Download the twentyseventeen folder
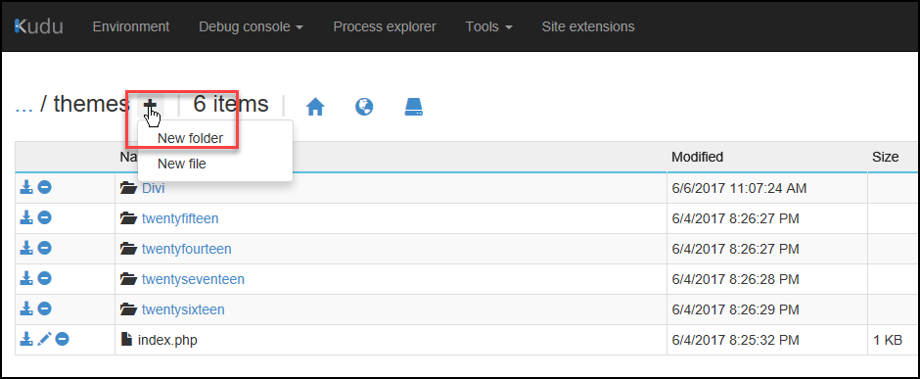Viewport: 920px width, 379px height. coord(25,278)
